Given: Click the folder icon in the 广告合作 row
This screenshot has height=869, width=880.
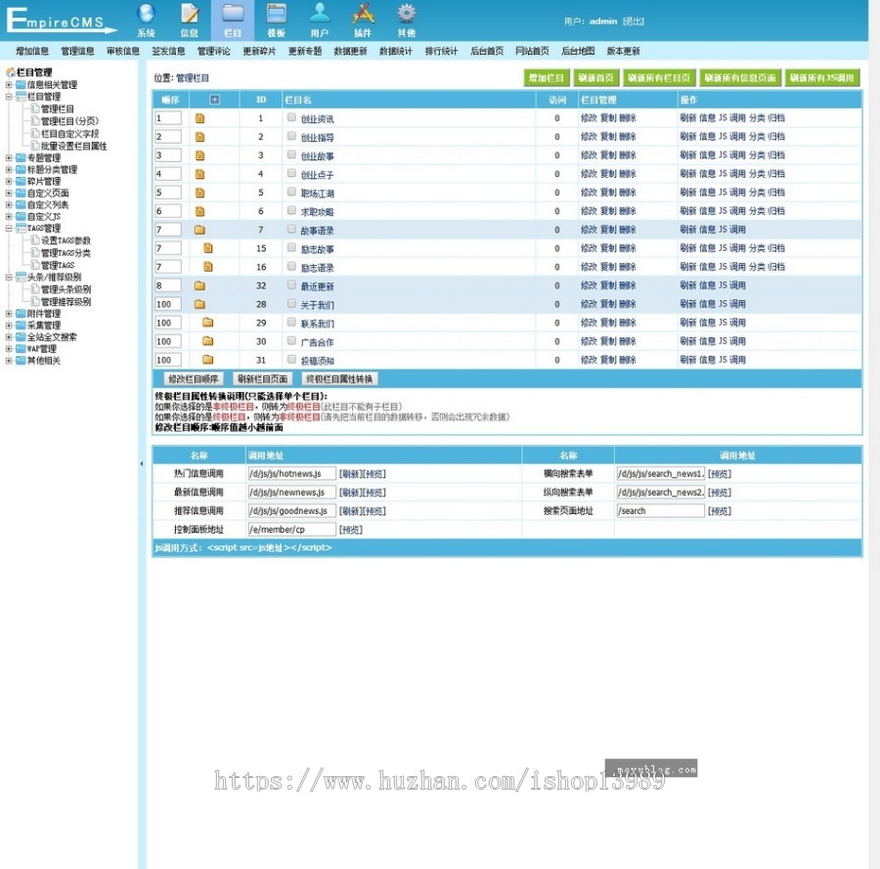Looking at the screenshot, I should pos(207,341).
